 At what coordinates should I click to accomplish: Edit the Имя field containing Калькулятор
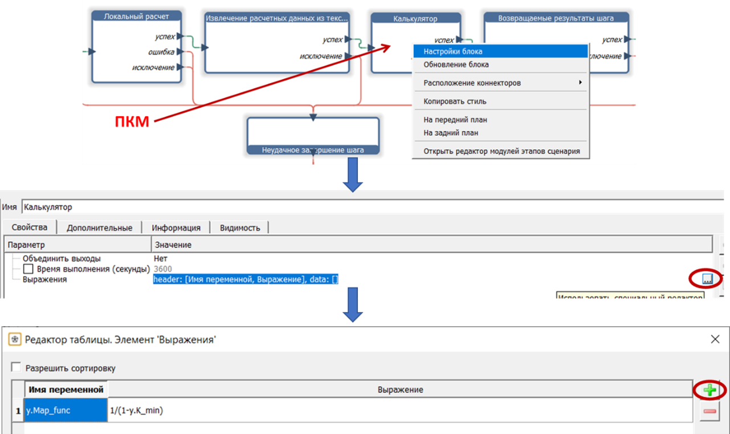tap(372, 207)
